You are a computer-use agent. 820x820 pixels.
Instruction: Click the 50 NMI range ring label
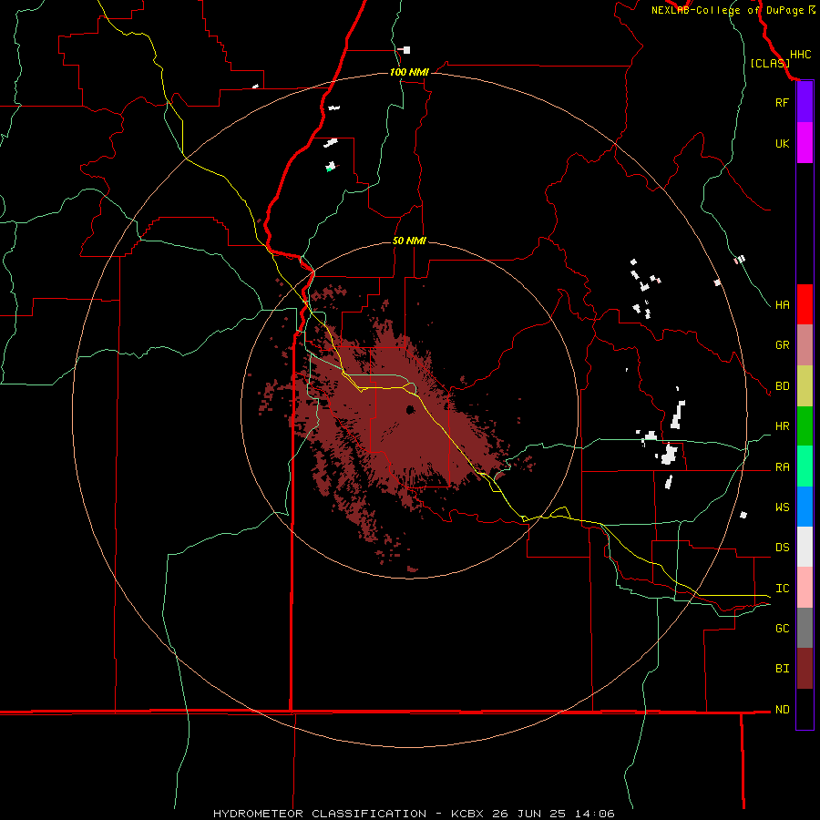point(409,241)
